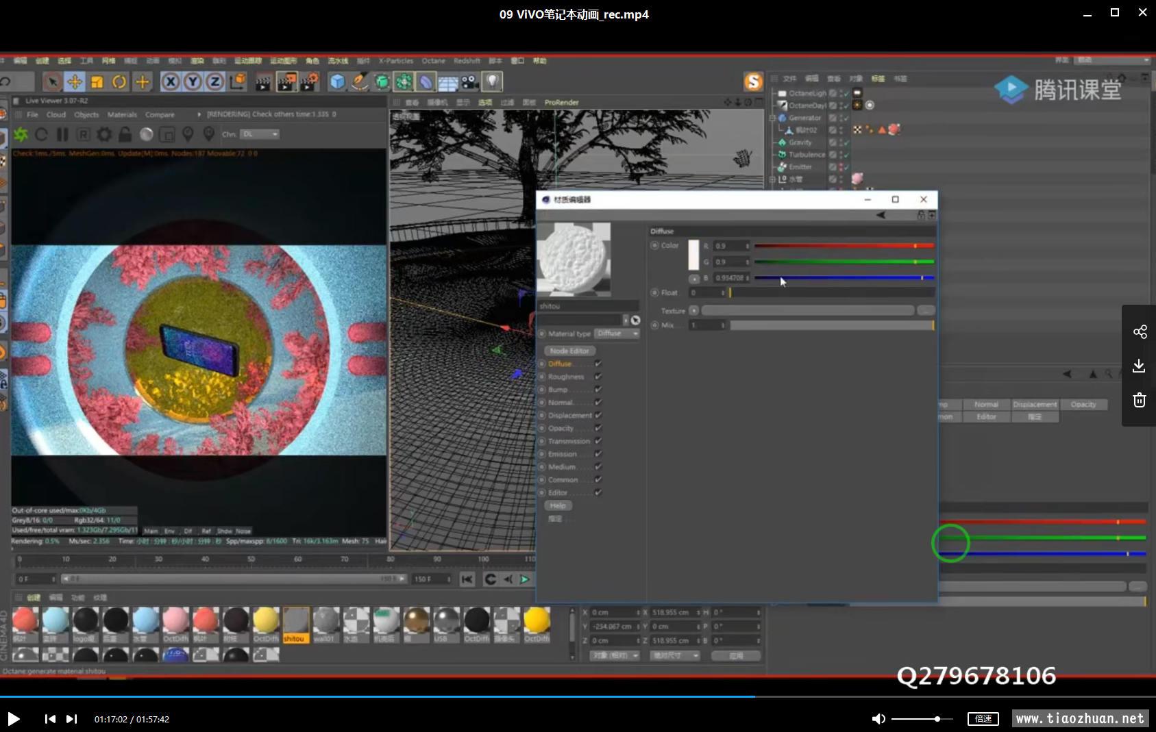Open Live Viewer settings gear

coord(104,134)
